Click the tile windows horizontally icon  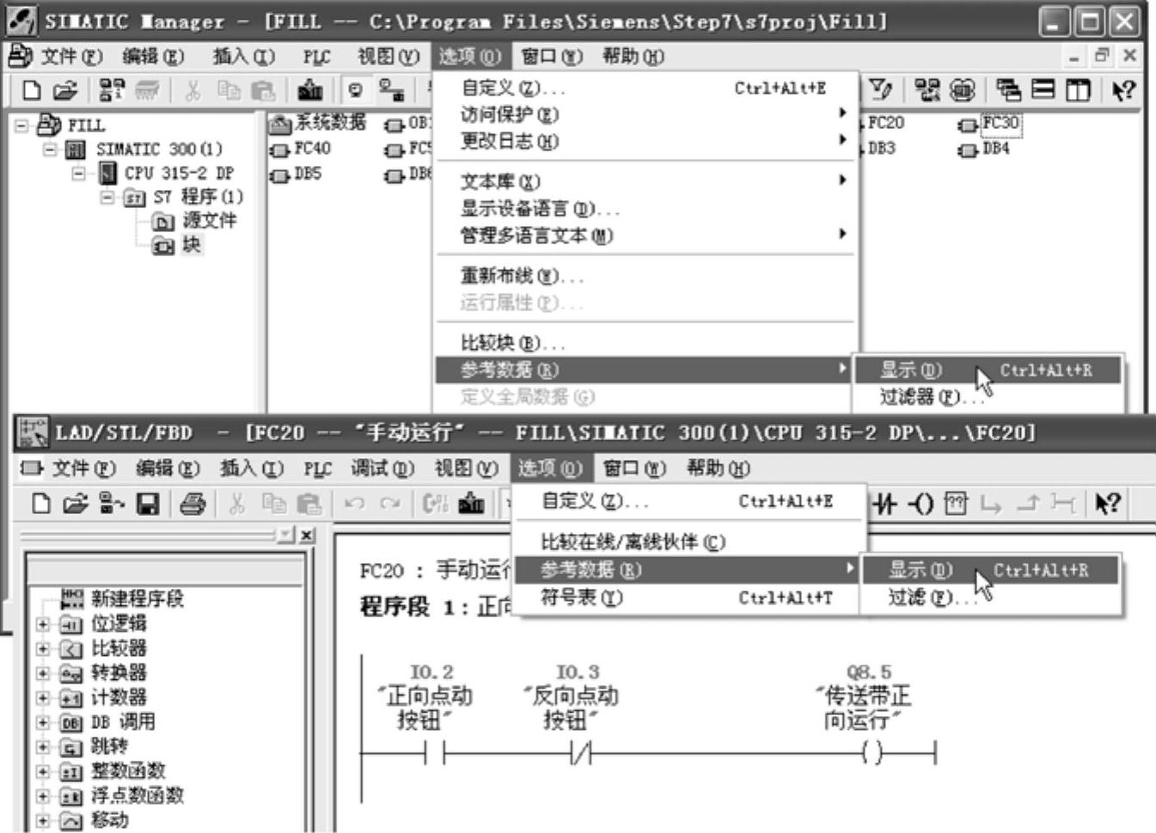(1043, 89)
